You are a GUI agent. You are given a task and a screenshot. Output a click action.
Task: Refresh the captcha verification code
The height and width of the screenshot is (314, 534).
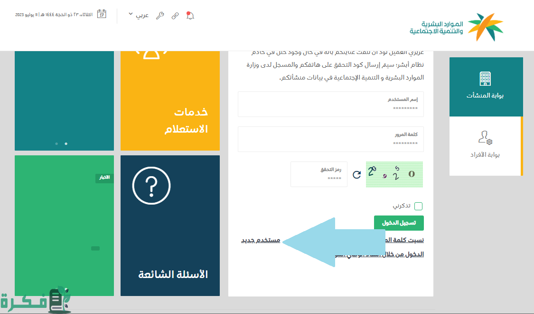pos(358,173)
